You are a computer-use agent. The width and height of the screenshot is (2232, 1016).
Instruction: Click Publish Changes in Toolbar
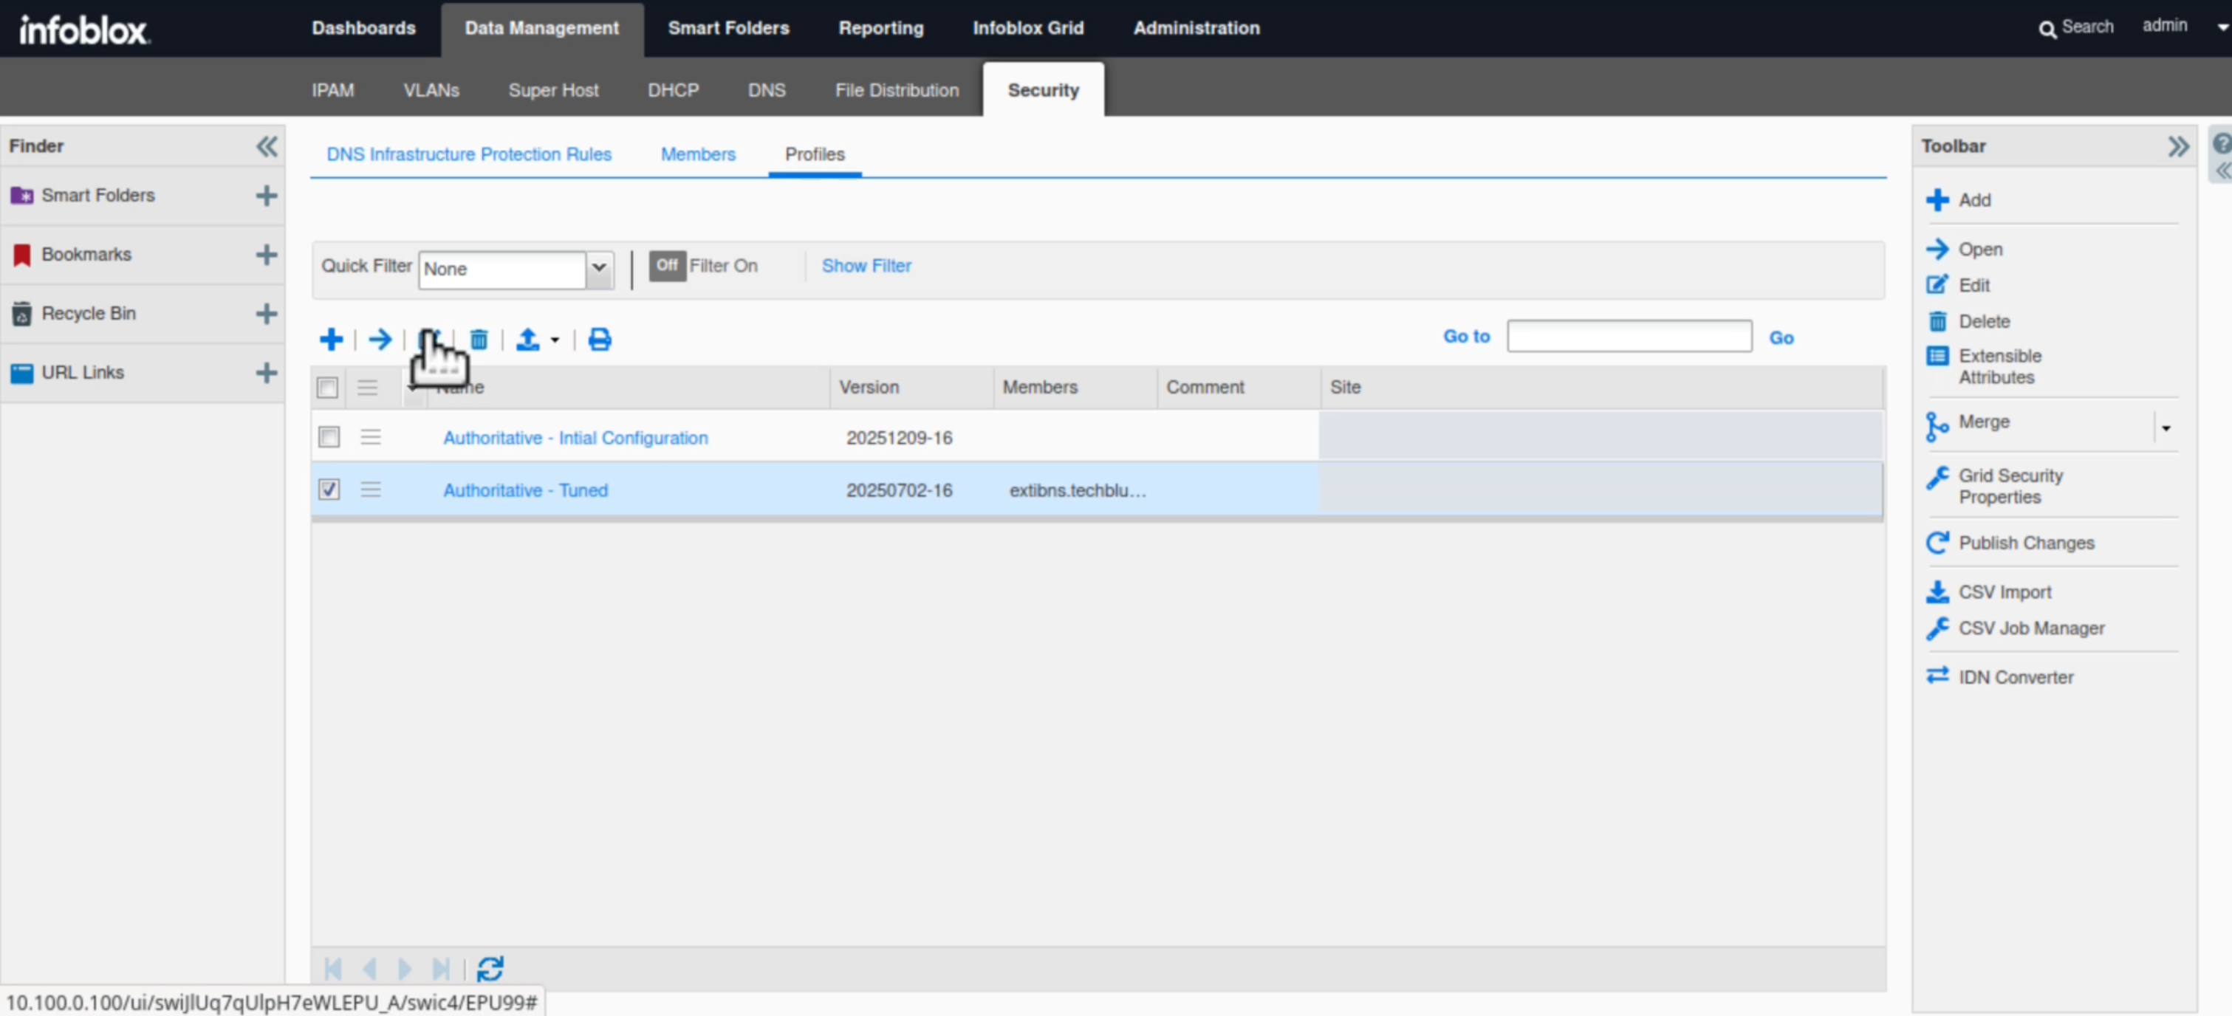coord(2026,543)
